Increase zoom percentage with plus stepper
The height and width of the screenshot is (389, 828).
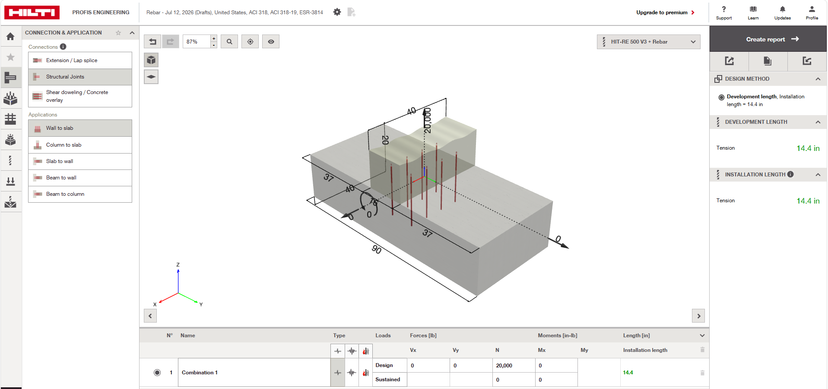[x=214, y=38]
